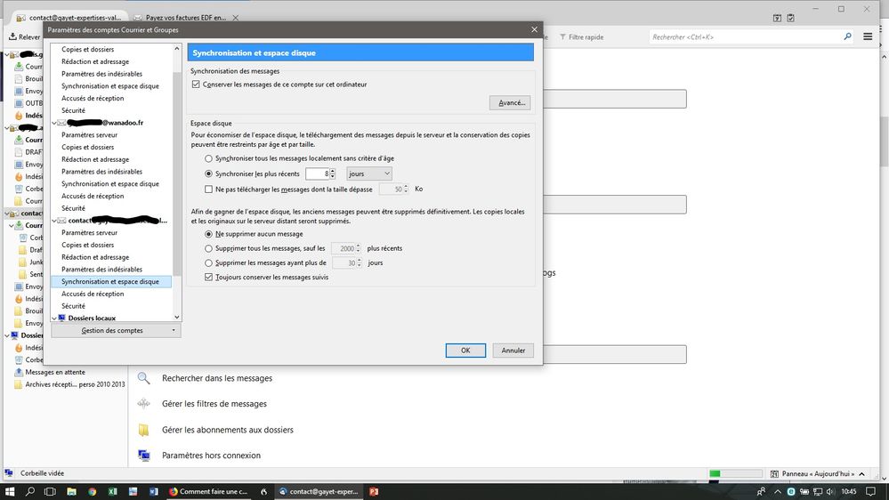This screenshot has width=889, height=500.
Task: Select Supprimer tous les messages sauf les radio
Action: [x=208, y=248]
